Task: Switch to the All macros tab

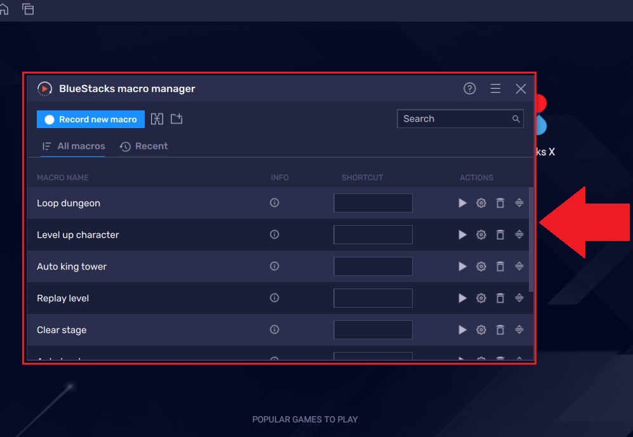Action: pos(74,147)
